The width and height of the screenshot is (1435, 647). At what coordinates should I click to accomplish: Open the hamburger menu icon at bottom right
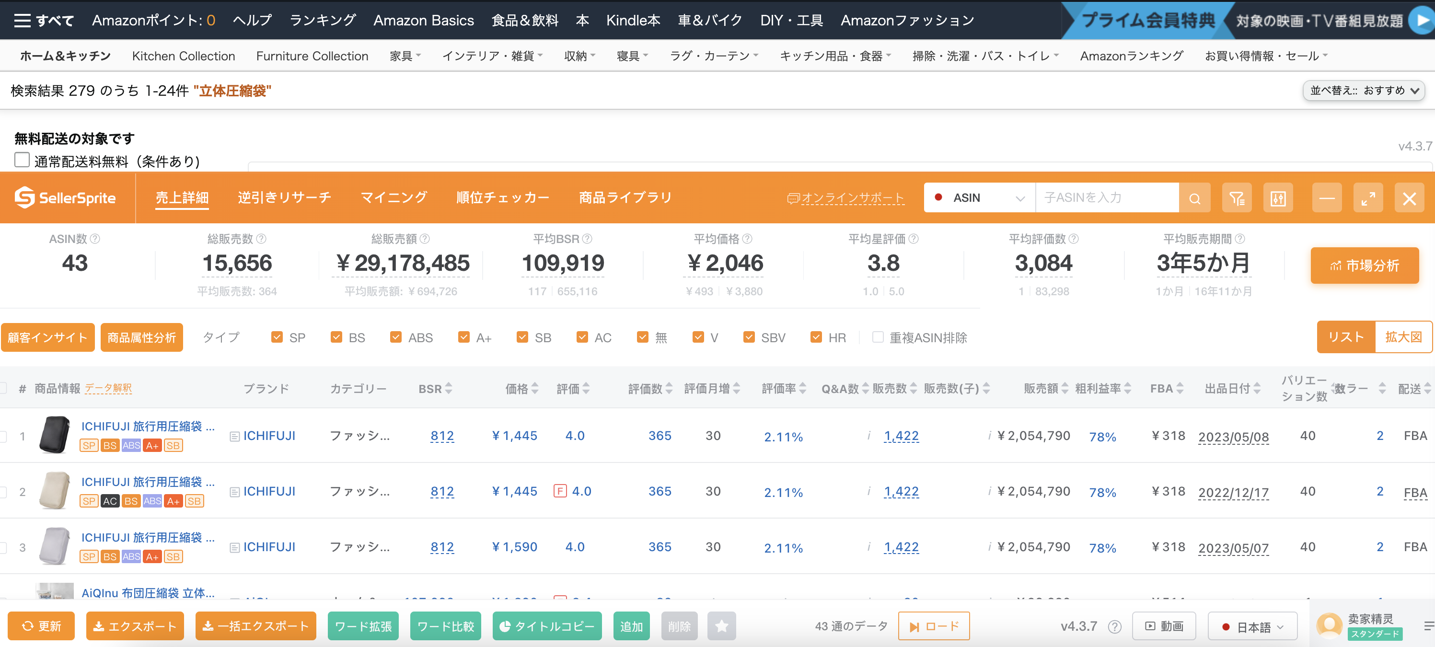tap(1428, 626)
